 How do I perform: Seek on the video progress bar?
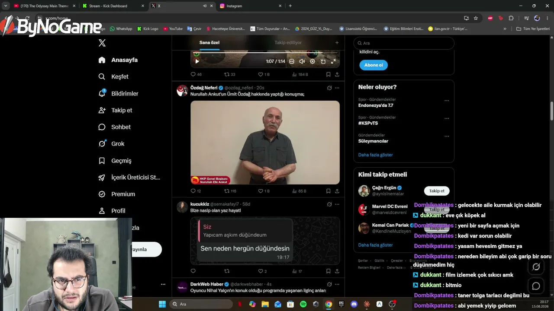[x=265, y=53]
